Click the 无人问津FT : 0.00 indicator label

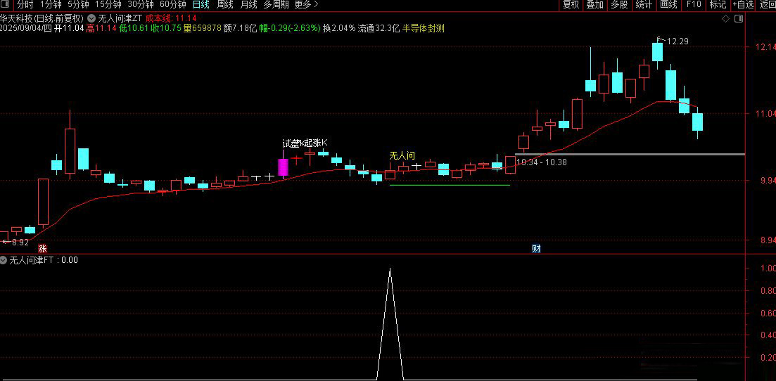point(44,260)
